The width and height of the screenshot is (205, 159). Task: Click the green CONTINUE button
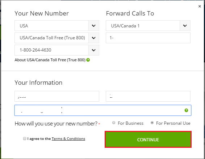coord(148,140)
